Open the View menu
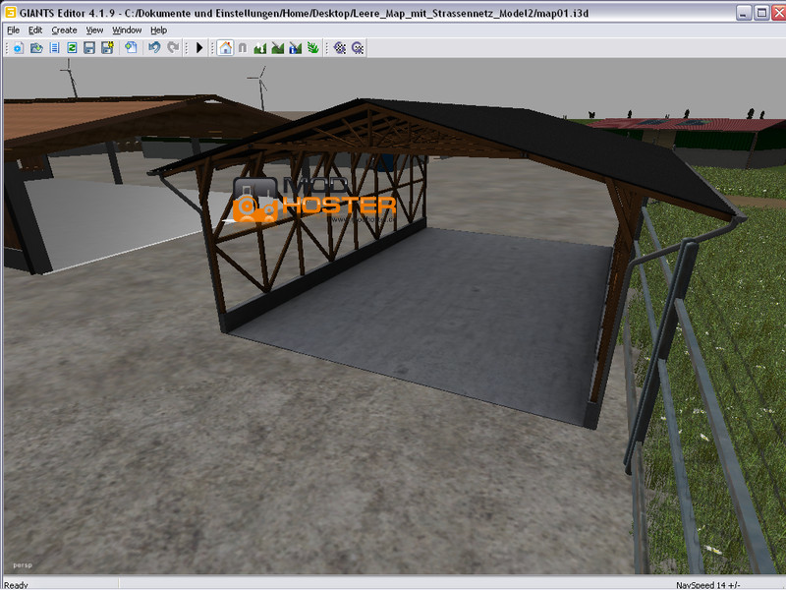 (94, 30)
